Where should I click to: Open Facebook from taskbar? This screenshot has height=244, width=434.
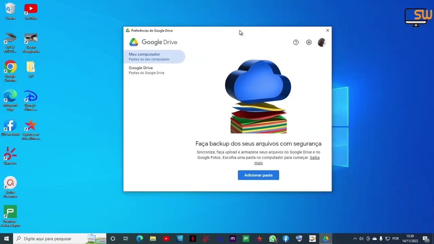[286, 239]
